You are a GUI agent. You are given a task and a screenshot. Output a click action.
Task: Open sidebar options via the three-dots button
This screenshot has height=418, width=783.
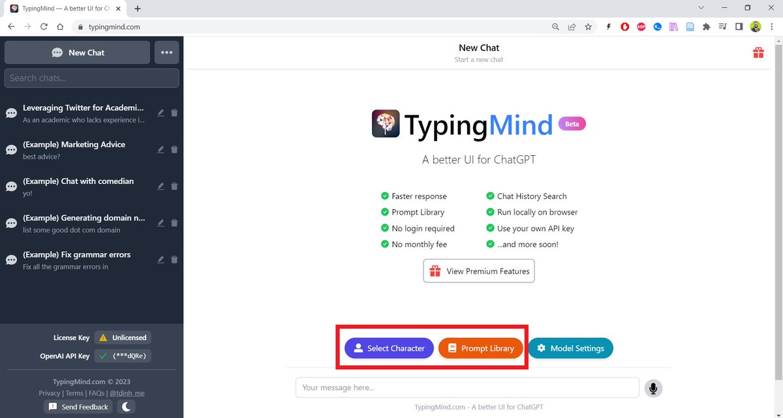click(166, 52)
